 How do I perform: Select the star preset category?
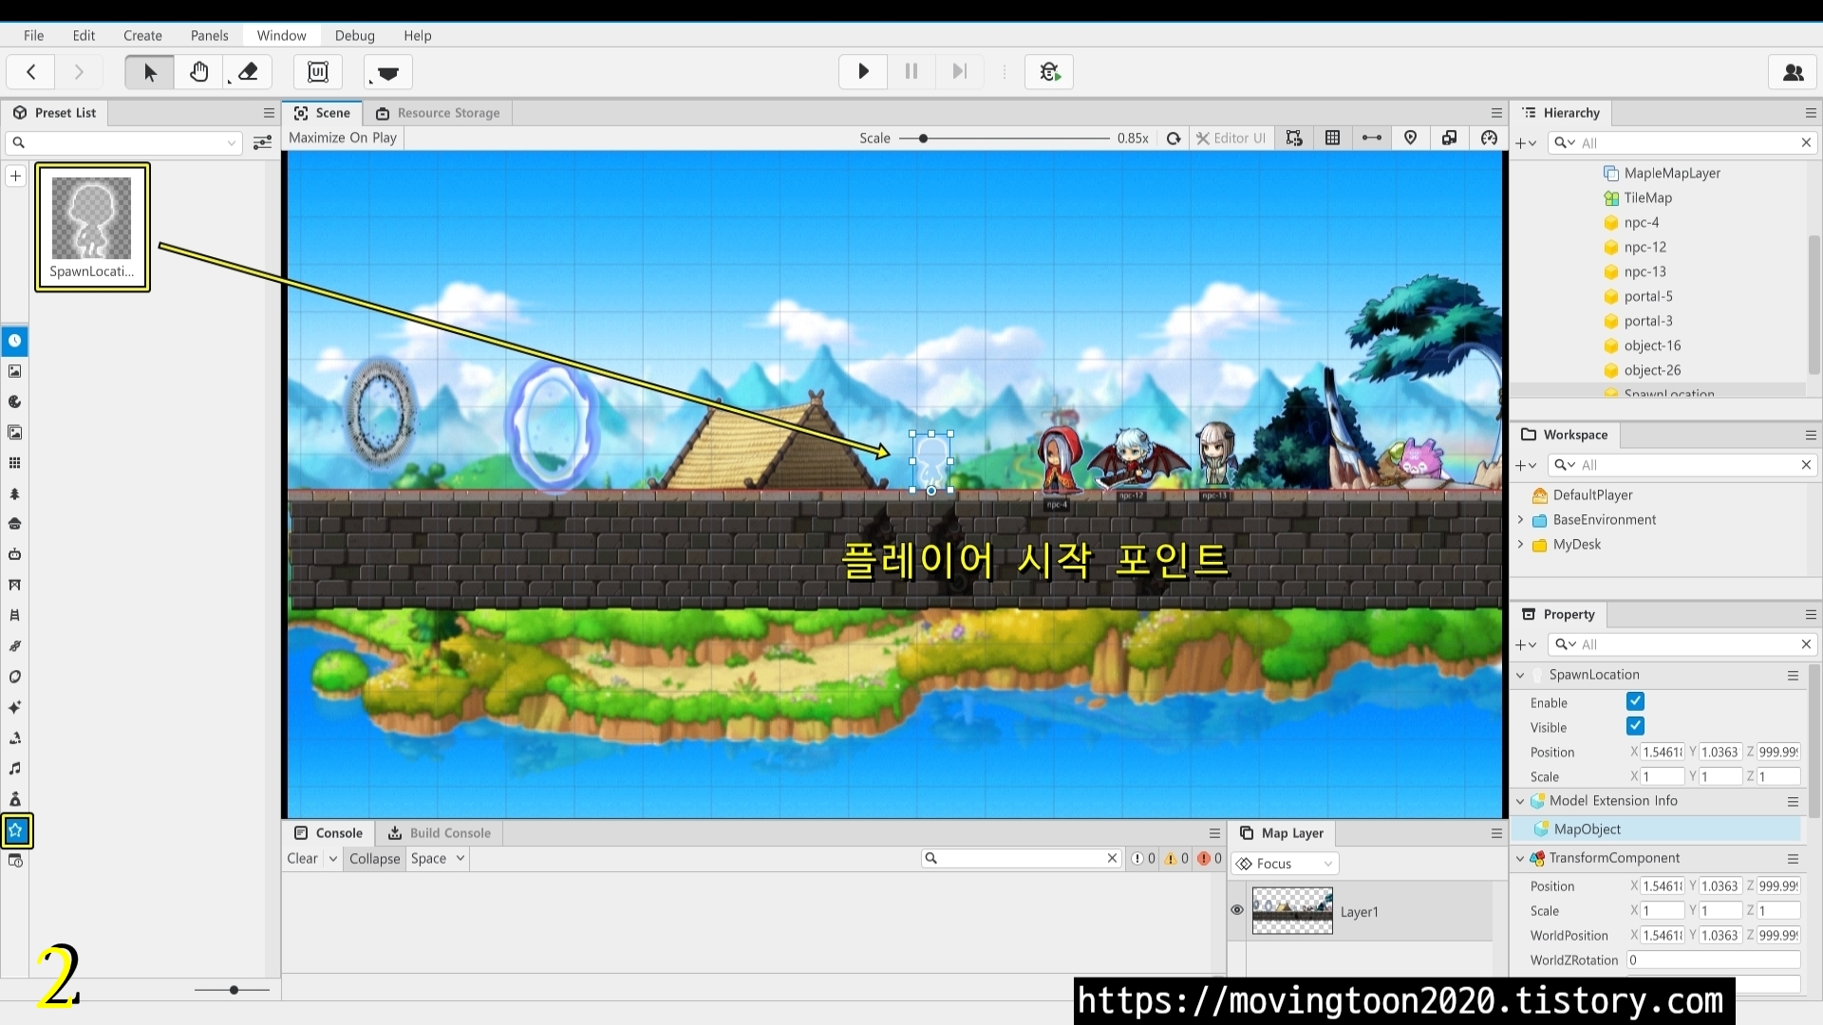16,830
